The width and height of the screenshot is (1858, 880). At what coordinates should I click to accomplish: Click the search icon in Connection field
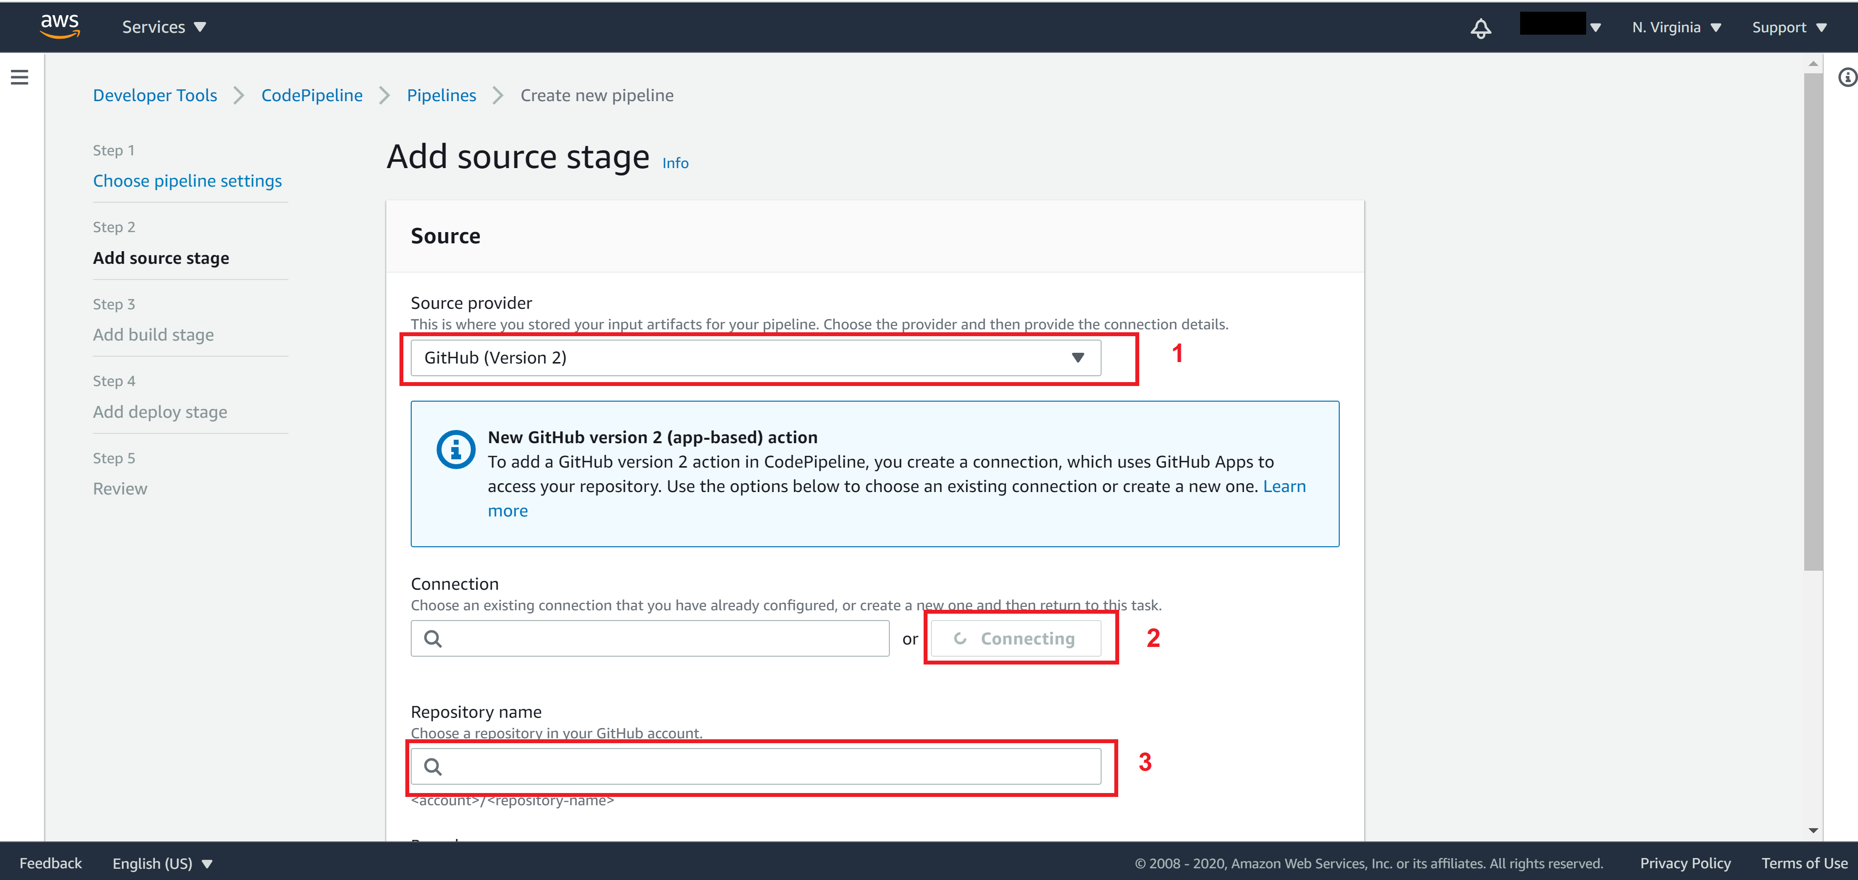433,639
